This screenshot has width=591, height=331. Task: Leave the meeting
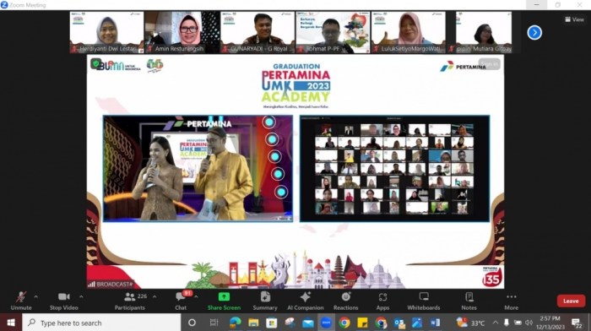tap(571, 301)
